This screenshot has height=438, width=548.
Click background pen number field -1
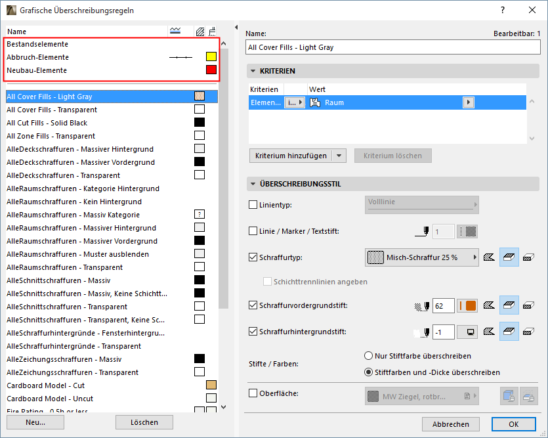(444, 332)
